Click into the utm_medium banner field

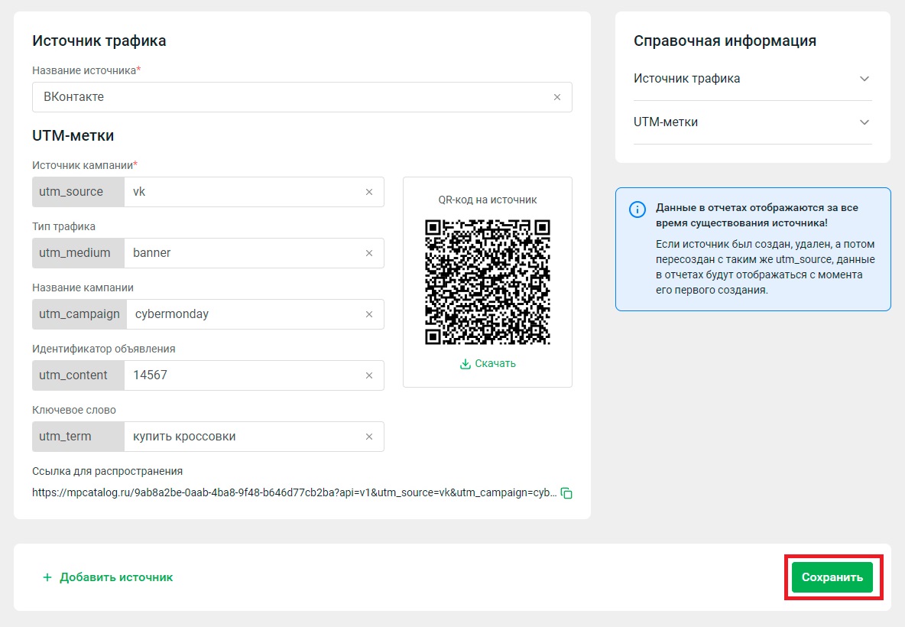(x=241, y=253)
